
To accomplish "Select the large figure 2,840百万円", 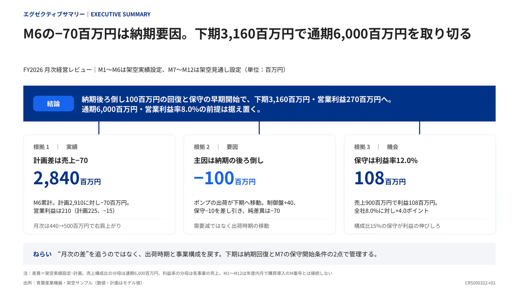I will click(x=67, y=178).
